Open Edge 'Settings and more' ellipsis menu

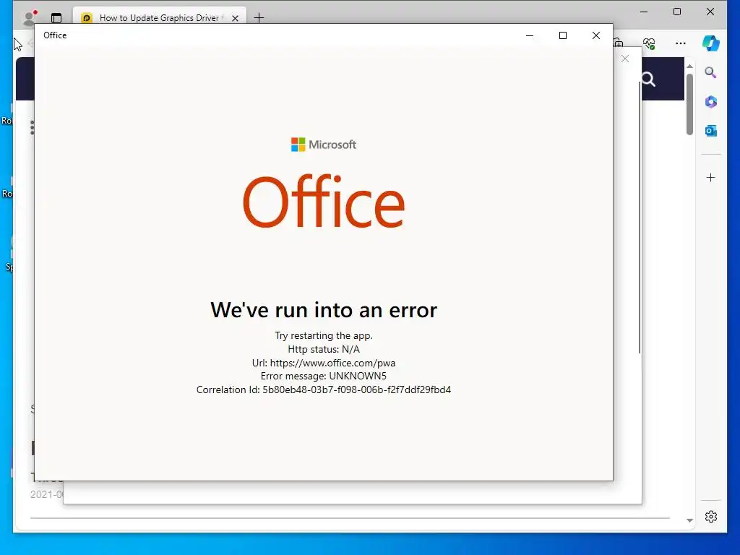click(x=681, y=43)
